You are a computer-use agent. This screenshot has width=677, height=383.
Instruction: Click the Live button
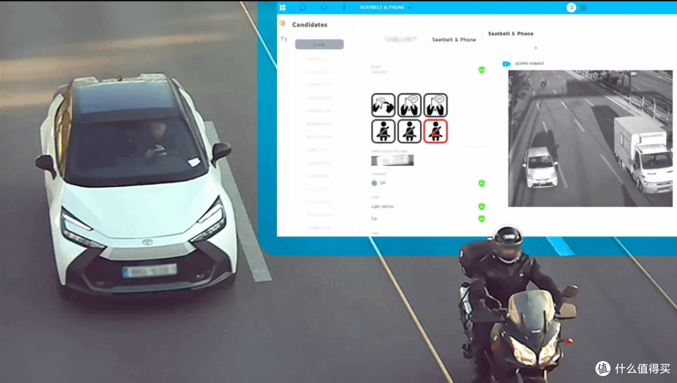(319, 44)
